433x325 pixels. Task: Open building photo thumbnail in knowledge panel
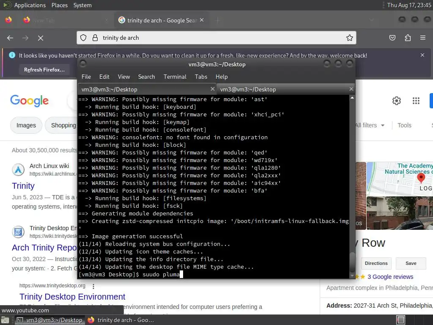(400, 213)
